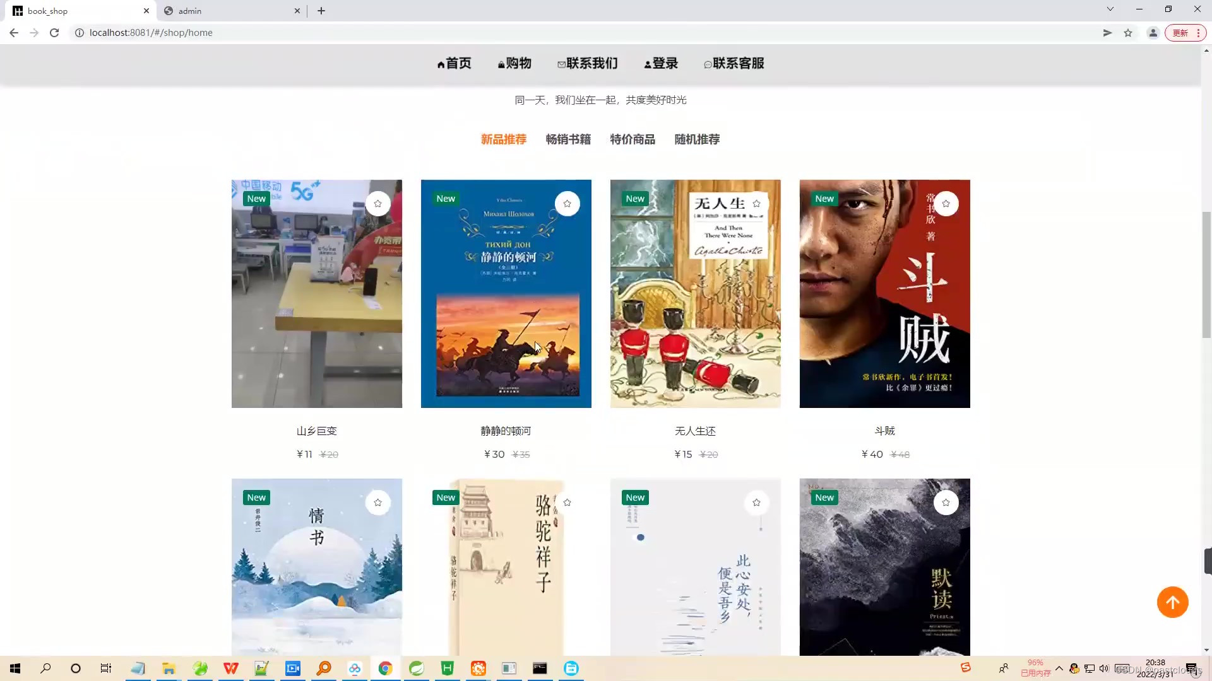Toggle the favorite star on 斗贼 cover
Screen dimensions: 1212x681
click(x=946, y=203)
